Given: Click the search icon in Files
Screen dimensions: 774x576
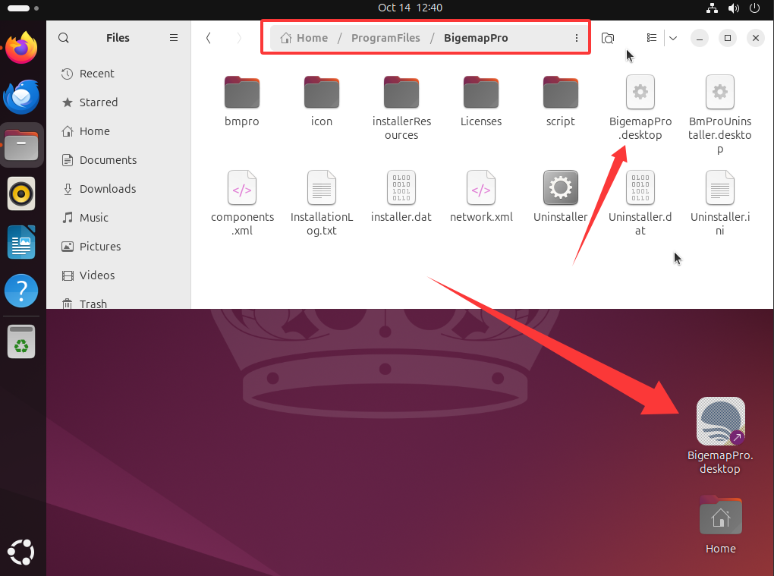Looking at the screenshot, I should coord(64,38).
